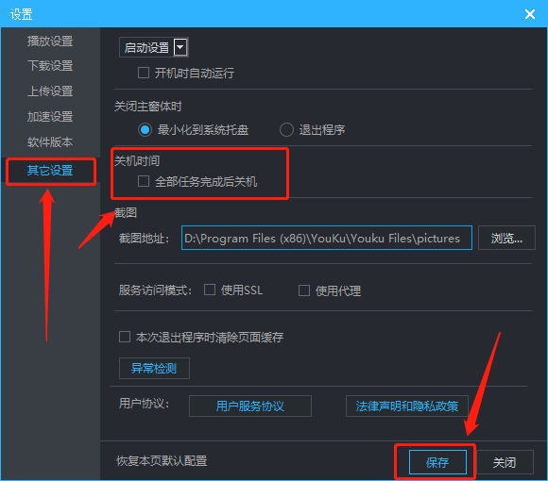Image resolution: width=548 pixels, height=481 pixels.
Task: Open the 用户服务协议 link
Action: tap(249, 406)
